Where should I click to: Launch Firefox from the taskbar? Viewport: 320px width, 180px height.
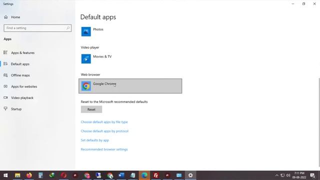pyautogui.click(x=29, y=175)
